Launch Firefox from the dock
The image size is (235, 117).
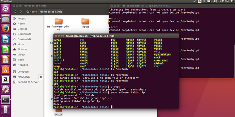(6, 29)
